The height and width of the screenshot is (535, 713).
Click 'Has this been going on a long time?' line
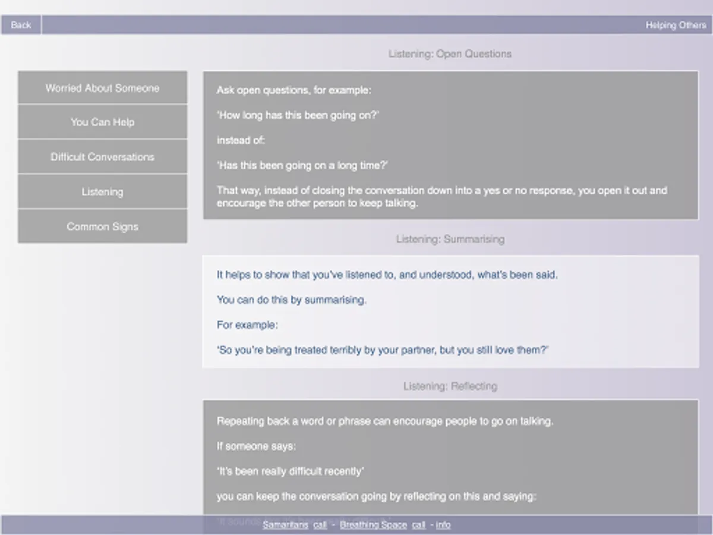click(302, 165)
